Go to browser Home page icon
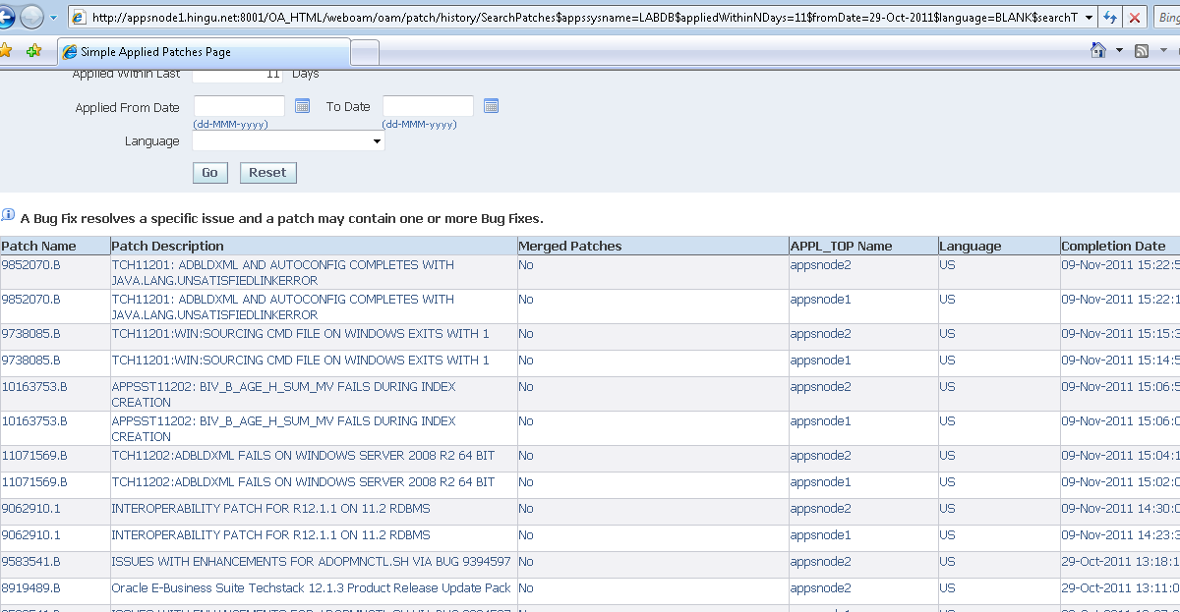Screen dimensions: 1180x612 pyautogui.click(x=1098, y=51)
